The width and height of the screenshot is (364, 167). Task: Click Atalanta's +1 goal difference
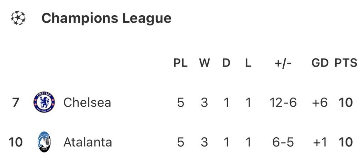click(320, 142)
